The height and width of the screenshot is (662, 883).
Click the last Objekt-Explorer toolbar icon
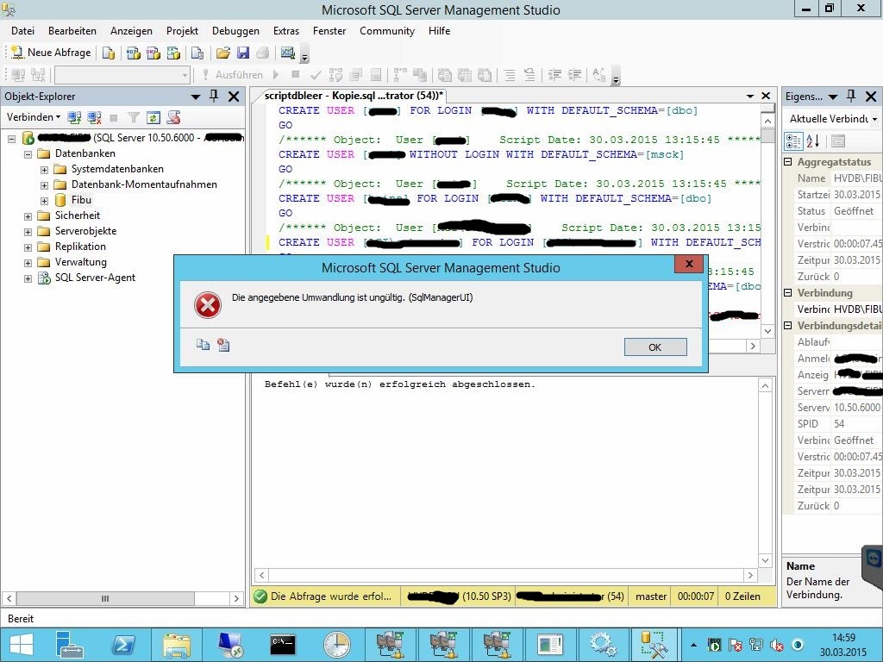pos(173,117)
